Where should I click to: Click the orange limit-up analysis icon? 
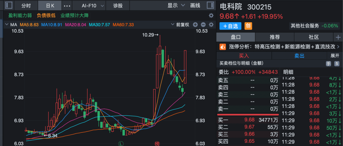click(x=223, y=47)
